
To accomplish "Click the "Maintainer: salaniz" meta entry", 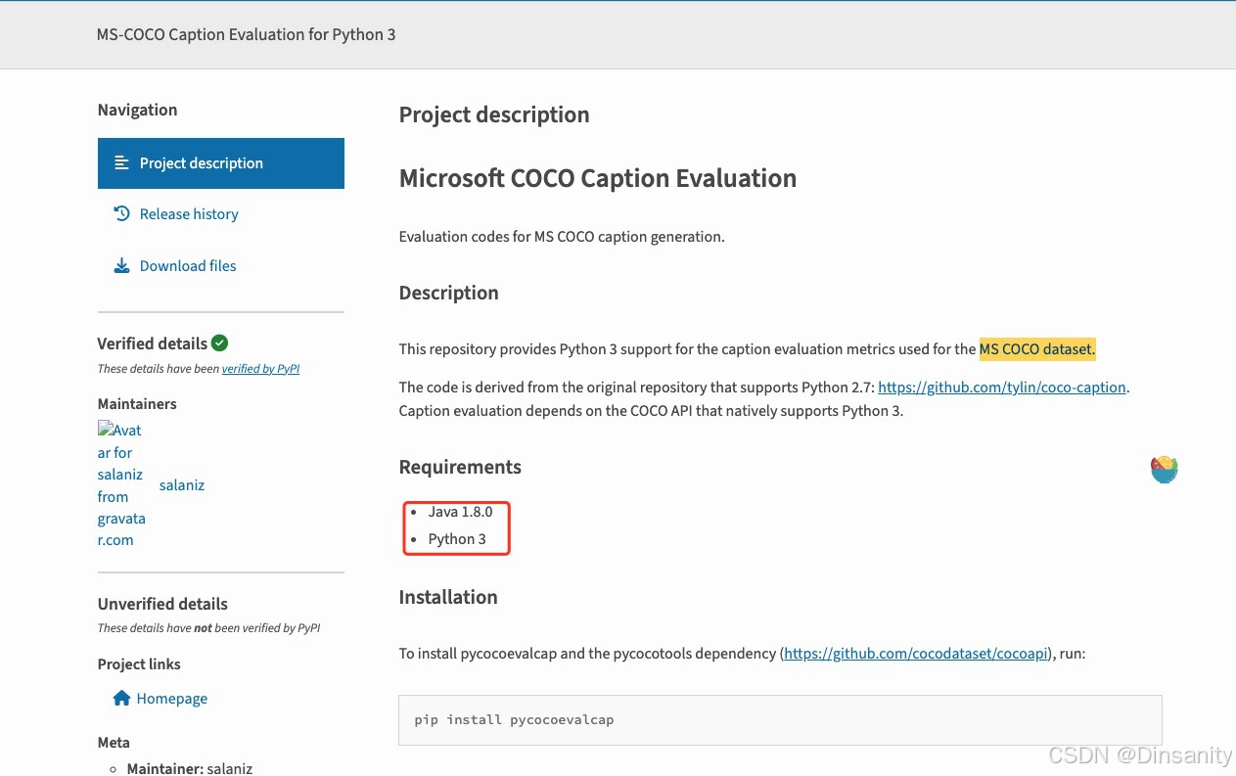I will pyautogui.click(x=190, y=769).
